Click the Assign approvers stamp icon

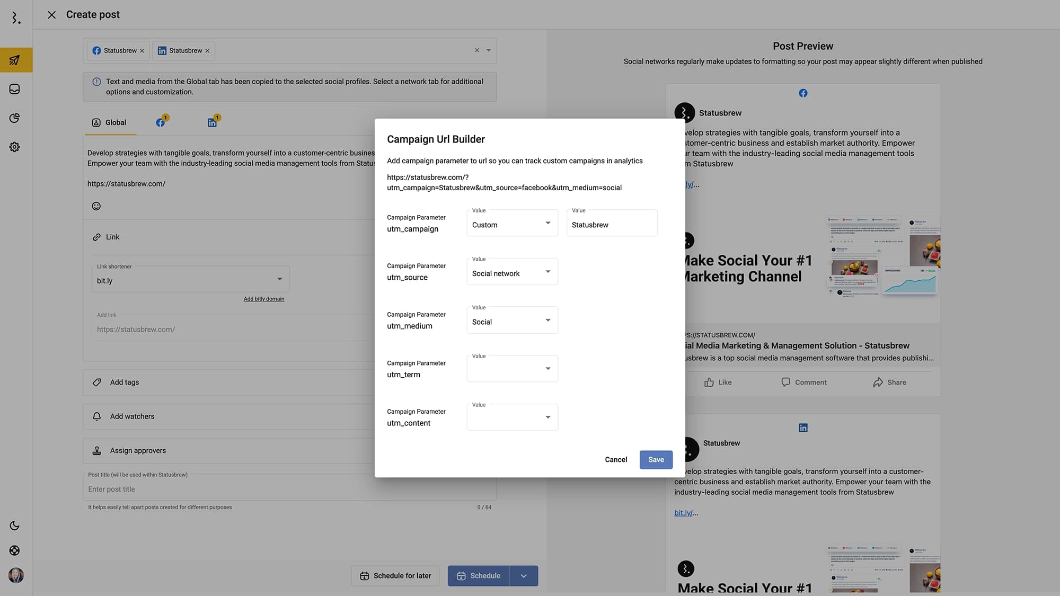[x=96, y=451]
